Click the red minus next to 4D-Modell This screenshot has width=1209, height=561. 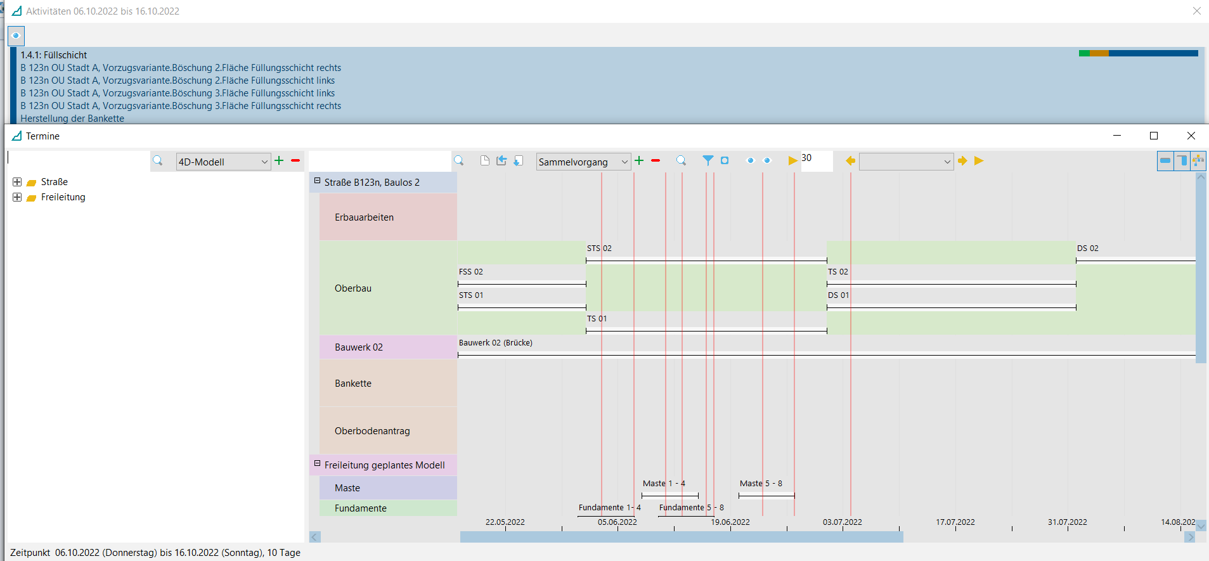point(295,161)
